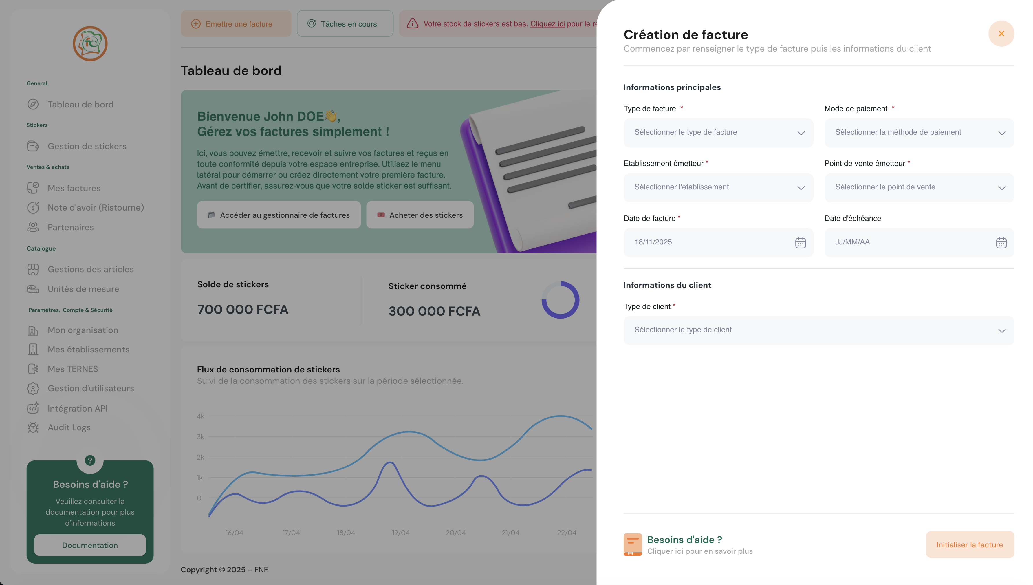
Task: Click the Audit Logs bug icon
Action: click(x=33, y=427)
